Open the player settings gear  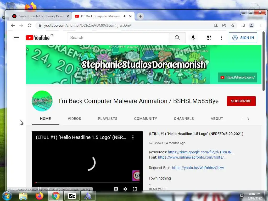125,189
